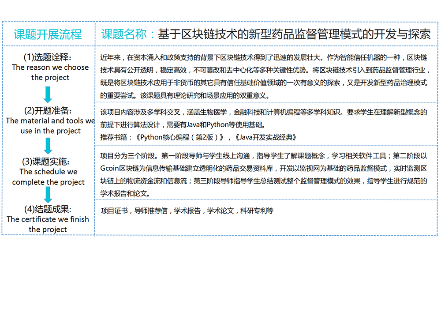Click the line 前提下进行算法设计，需要有Java和Python等使用基础
The image size is (441, 331).
183,125
